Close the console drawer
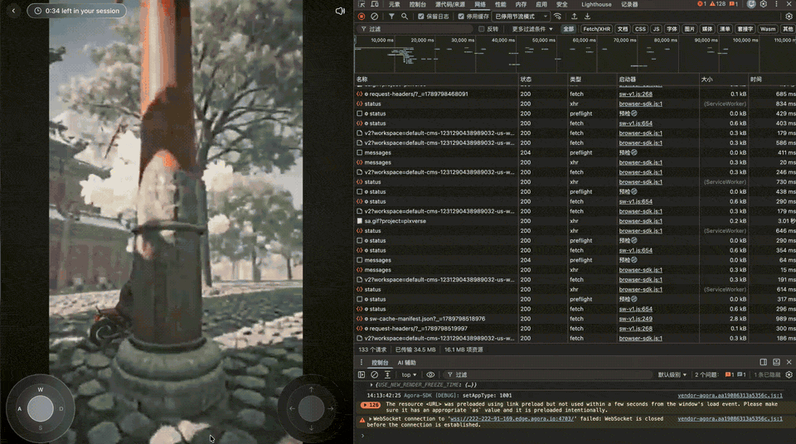This screenshot has height=444, width=796. pos(789,362)
